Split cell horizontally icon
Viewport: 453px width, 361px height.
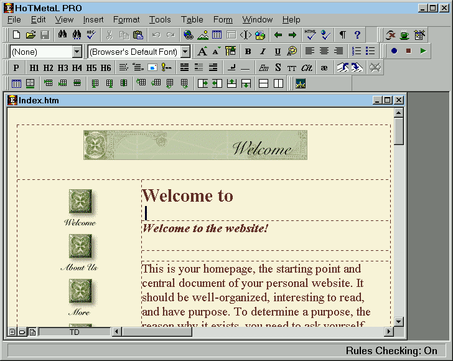tap(263, 84)
